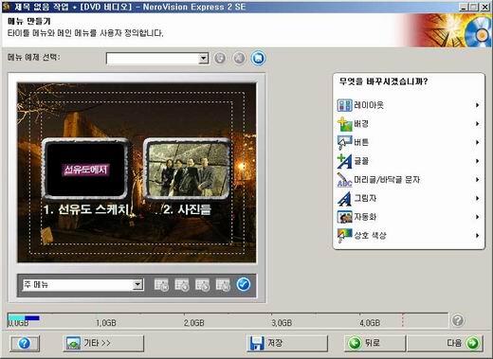Select the group photo menu thumbnail
Screen dimensions: 493x359
(188, 169)
